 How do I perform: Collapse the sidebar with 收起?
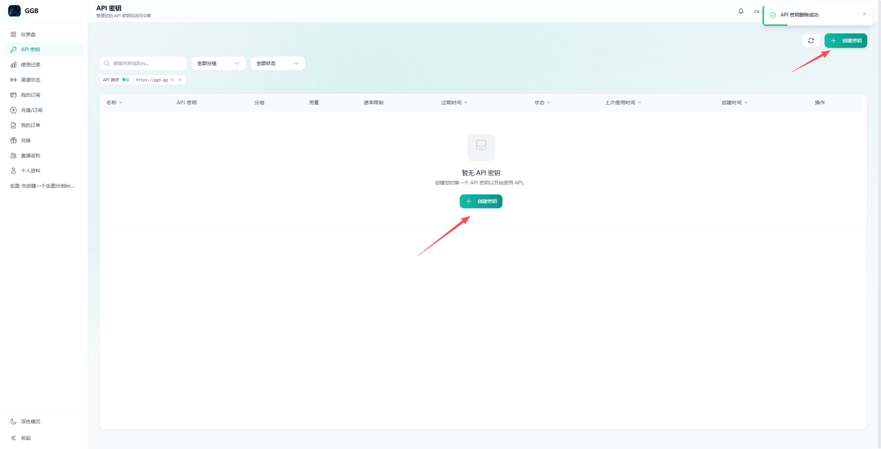point(43,438)
